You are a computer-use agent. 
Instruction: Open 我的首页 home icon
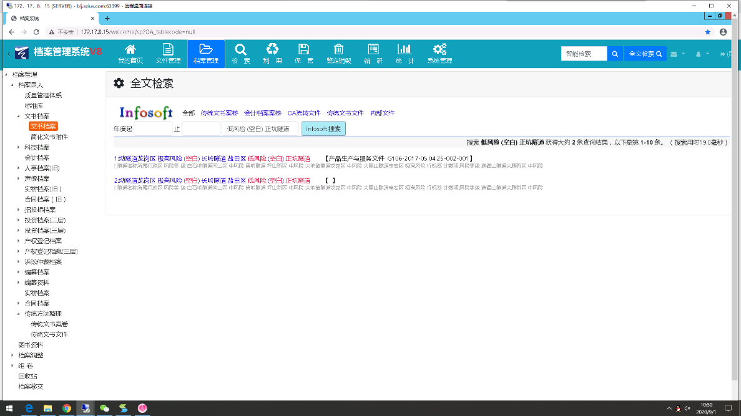pyautogui.click(x=130, y=49)
